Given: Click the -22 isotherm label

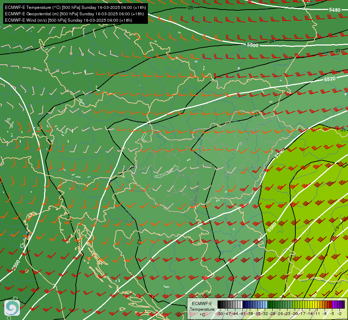Looking at the screenshot, I should coord(257,114).
